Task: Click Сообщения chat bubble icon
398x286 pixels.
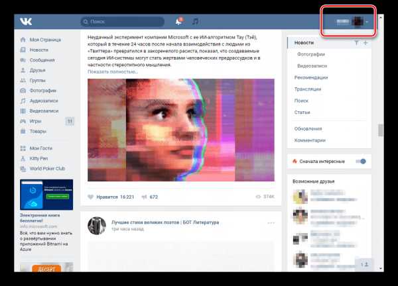Action: (x=23, y=60)
